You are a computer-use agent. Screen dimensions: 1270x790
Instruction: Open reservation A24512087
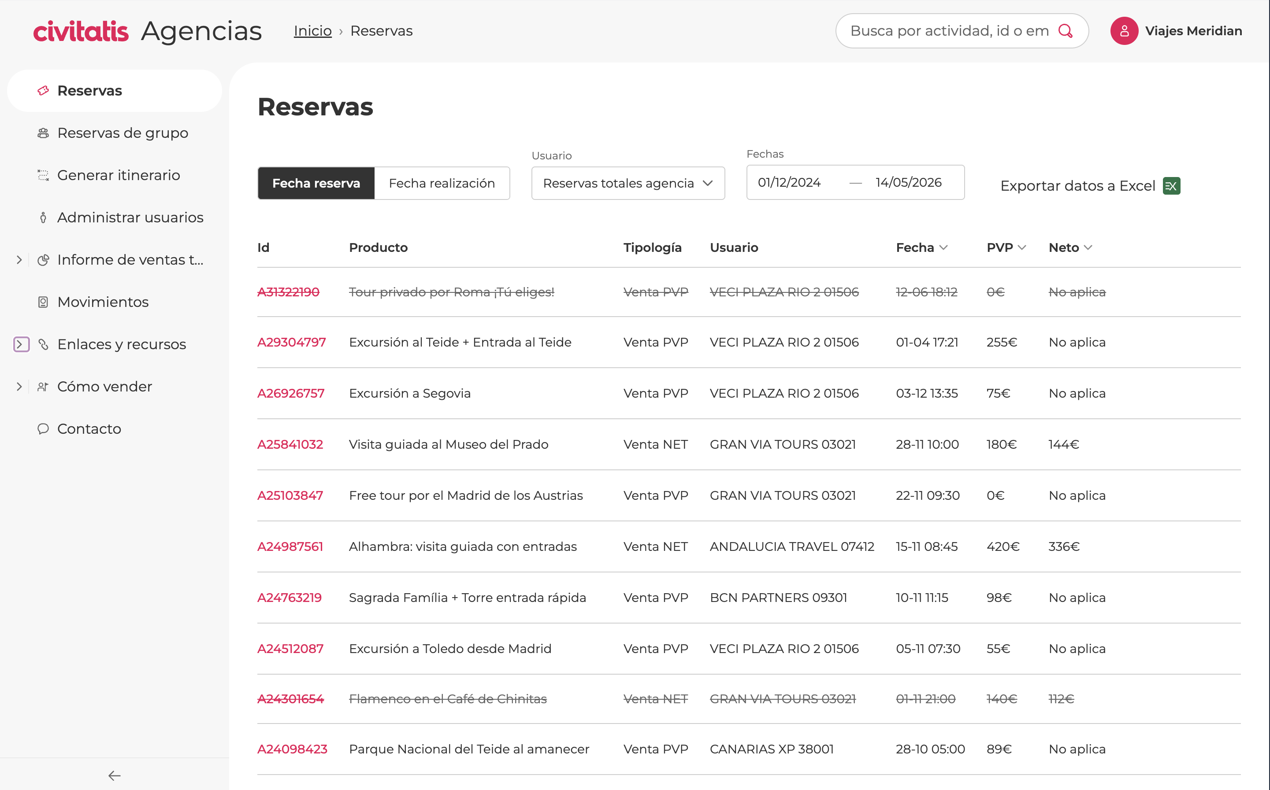[x=290, y=649]
